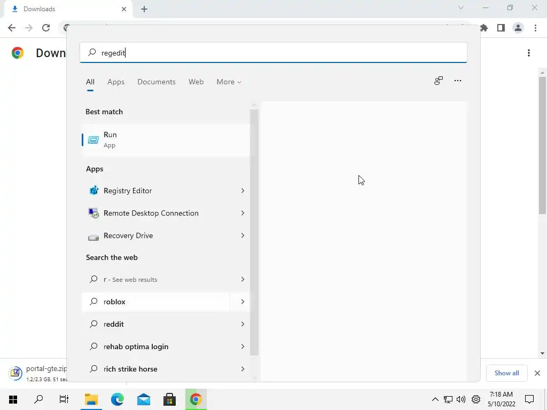Viewport: 547px width, 410px height.
Task: Expand reddit web suggestion arrow
Action: (243, 324)
